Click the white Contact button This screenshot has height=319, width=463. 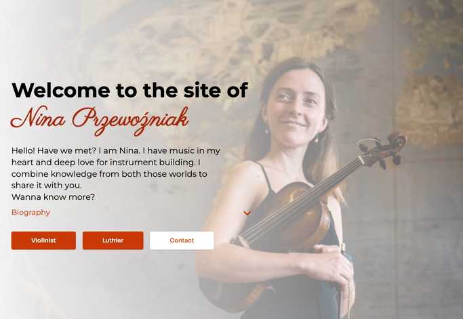pyautogui.click(x=182, y=240)
